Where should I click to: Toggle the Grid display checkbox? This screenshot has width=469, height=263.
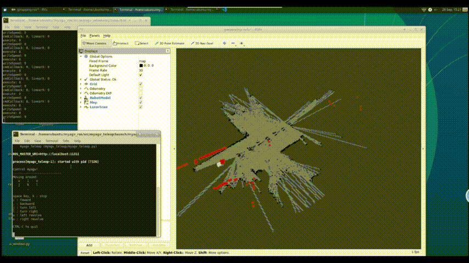pos(141,84)
